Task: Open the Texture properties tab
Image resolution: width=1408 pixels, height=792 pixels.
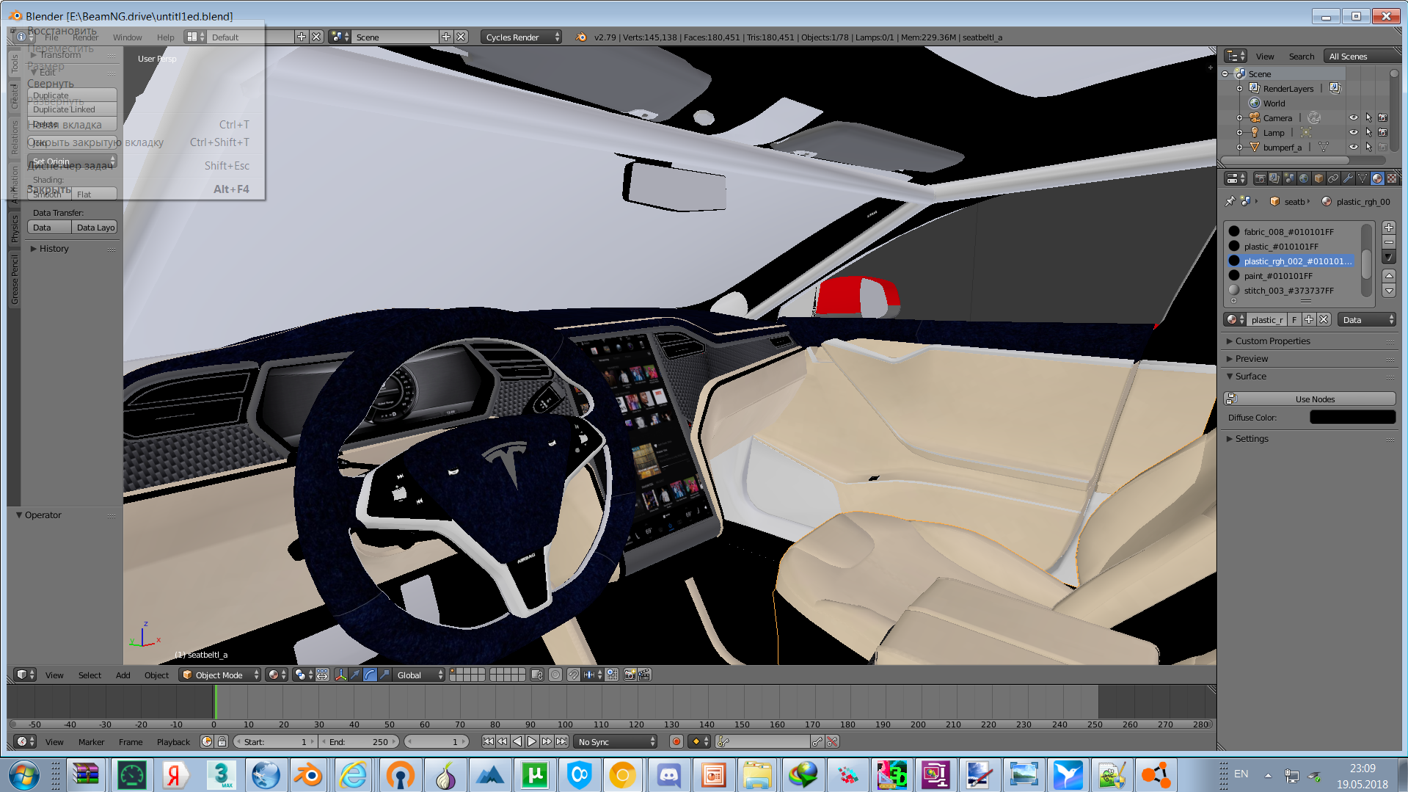Action: tap(1392, 178)
